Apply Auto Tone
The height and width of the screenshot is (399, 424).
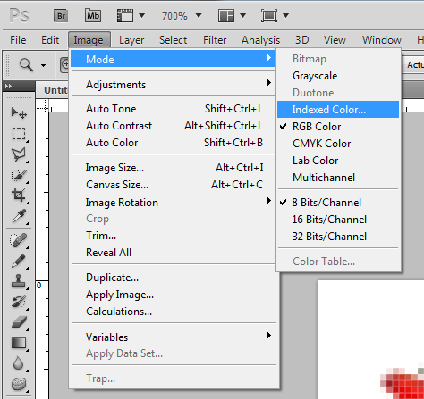pos(173,109)
